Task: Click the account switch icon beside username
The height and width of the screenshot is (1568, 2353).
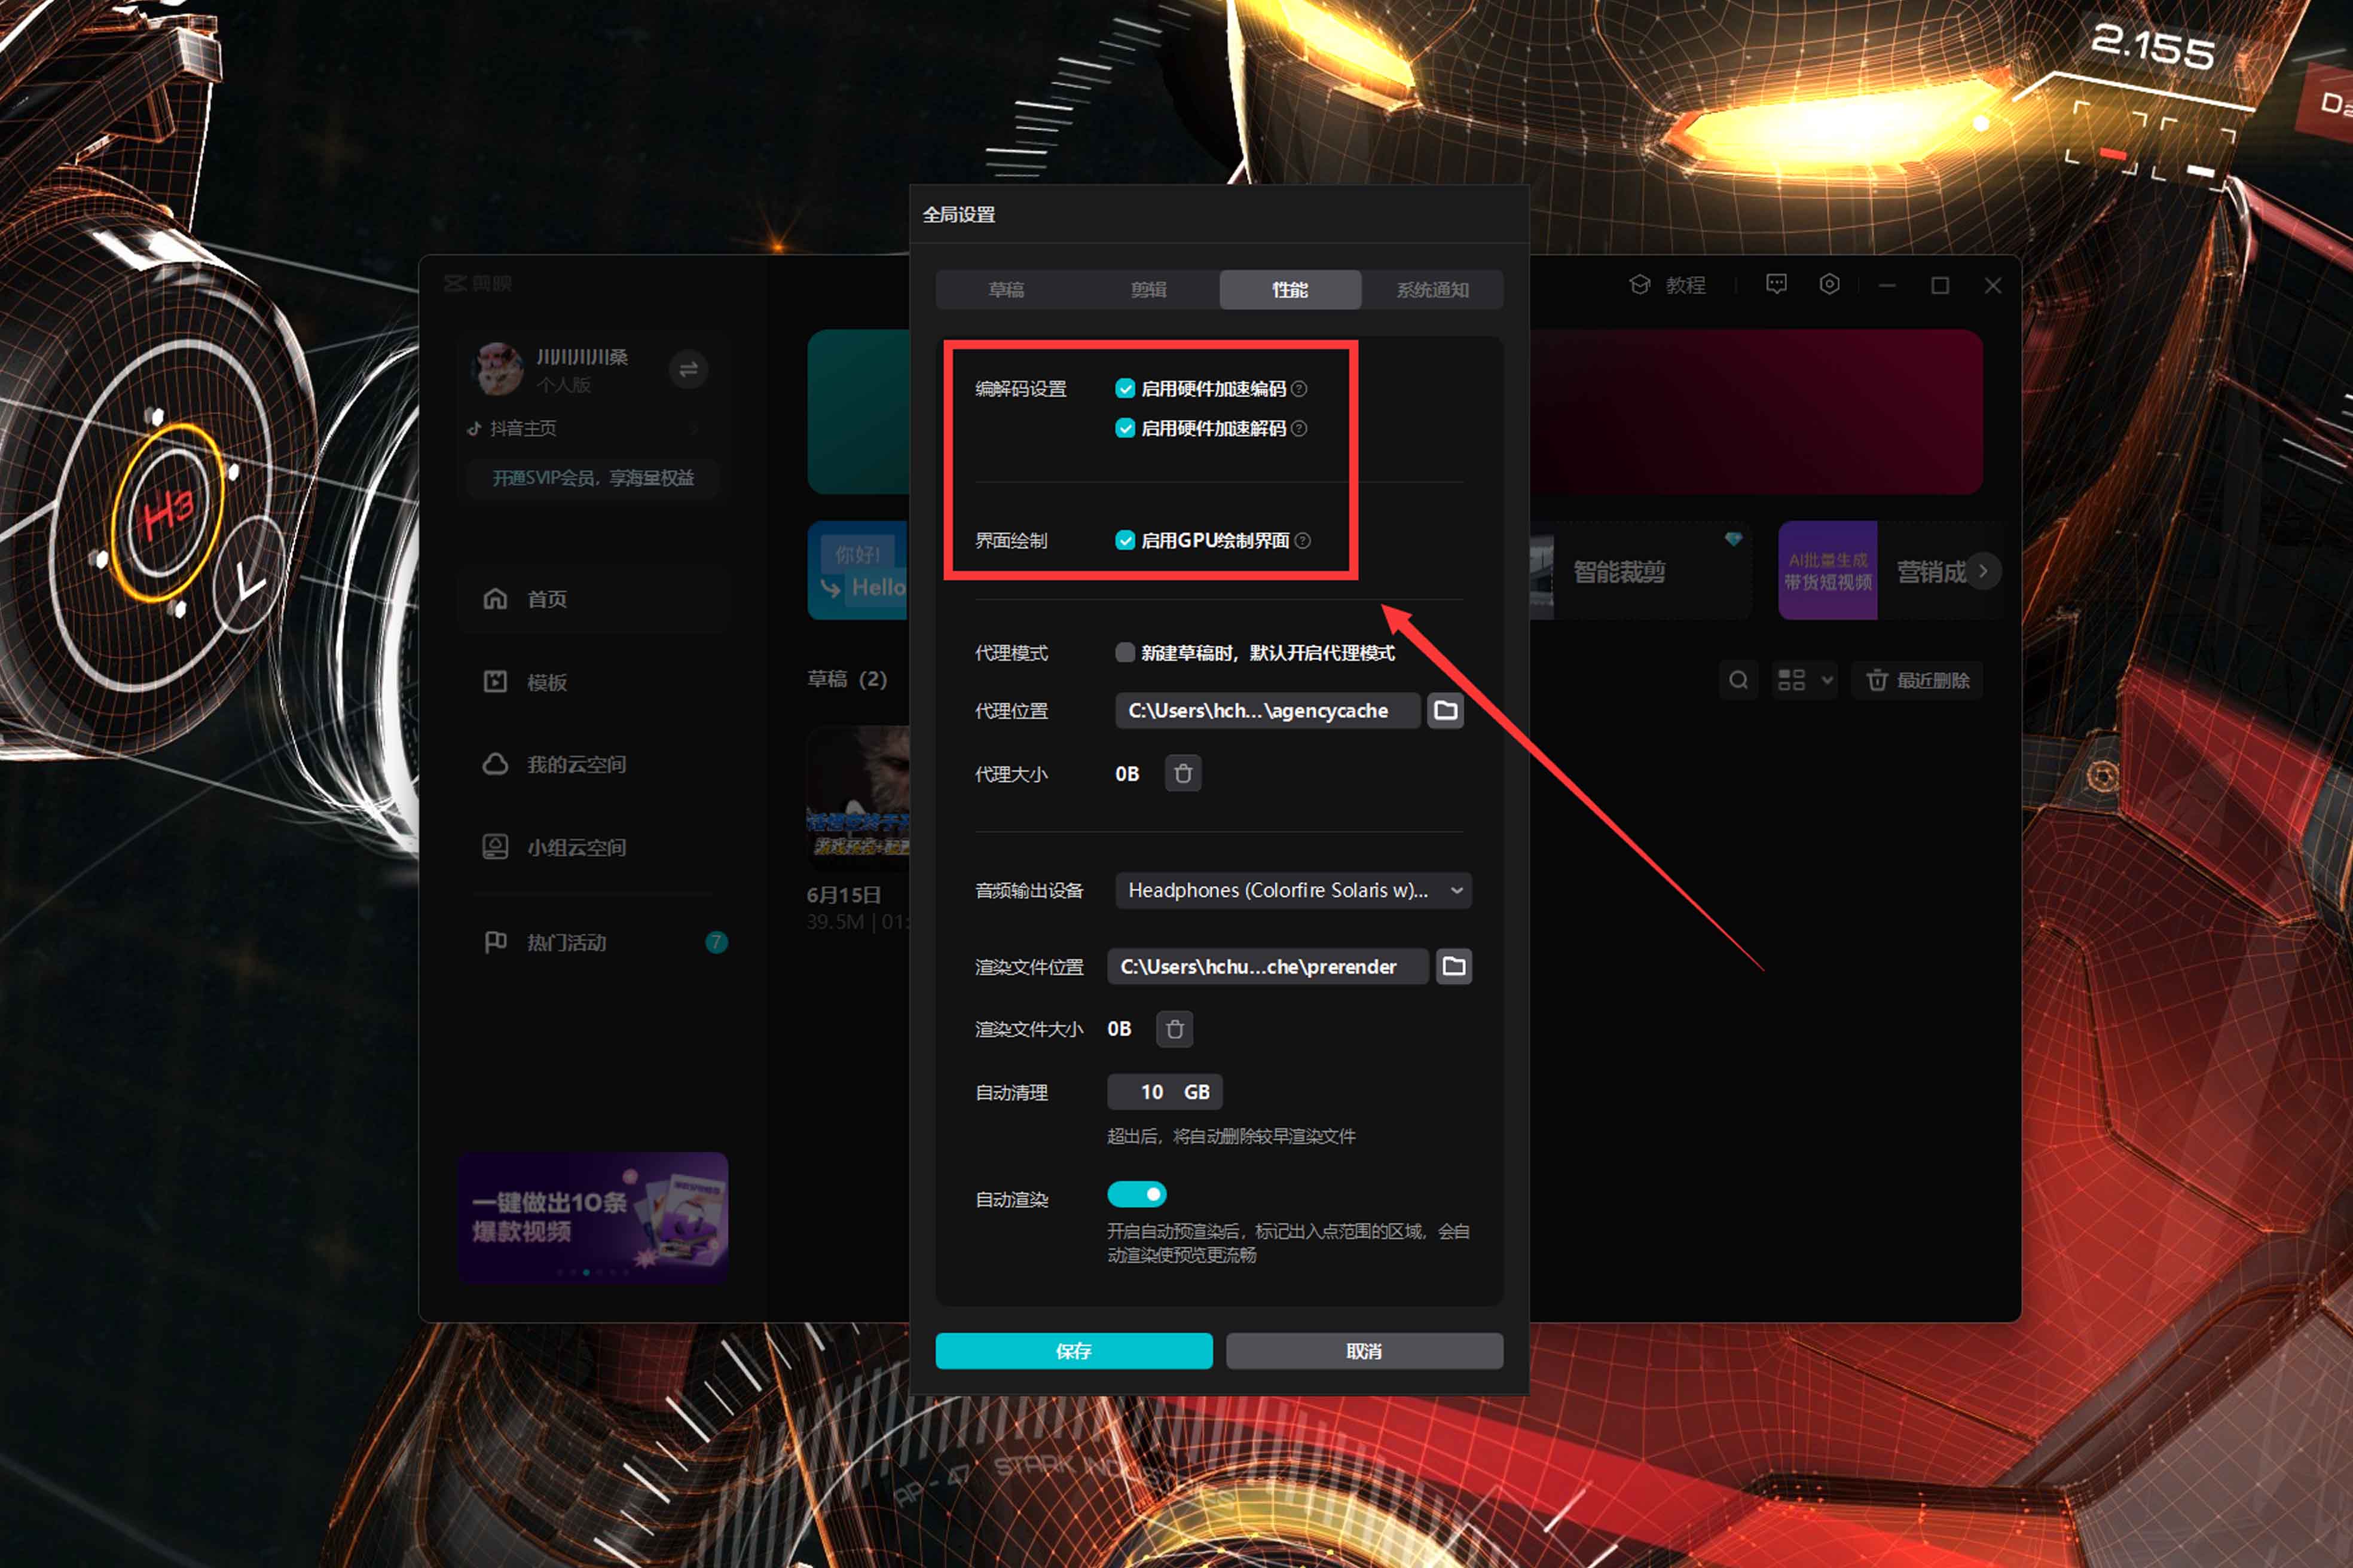Action: pyautogui.click(x=688, y=370)
